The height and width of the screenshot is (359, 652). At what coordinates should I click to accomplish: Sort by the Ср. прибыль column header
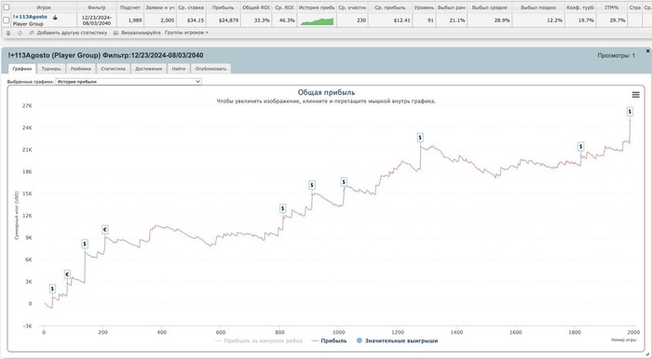(x=389, y=7)
